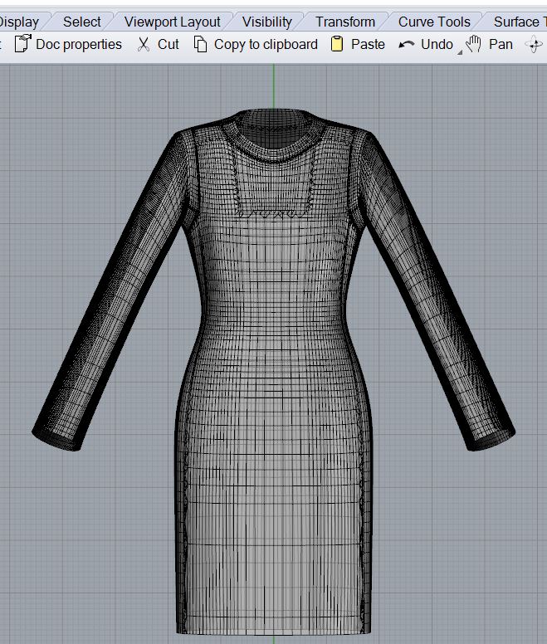This screenshot has height=644, width=547.
Task: Open the Display tab
Action: (x=19, y=22)
